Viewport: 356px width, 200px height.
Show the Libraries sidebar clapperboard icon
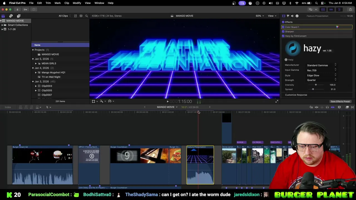3,16
